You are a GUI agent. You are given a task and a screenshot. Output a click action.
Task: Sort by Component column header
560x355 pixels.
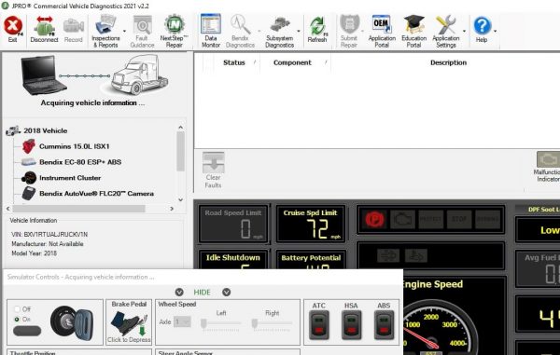292,62
